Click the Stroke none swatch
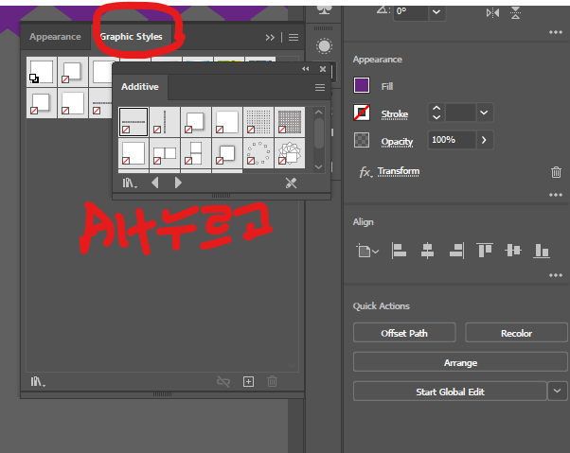 362,113
